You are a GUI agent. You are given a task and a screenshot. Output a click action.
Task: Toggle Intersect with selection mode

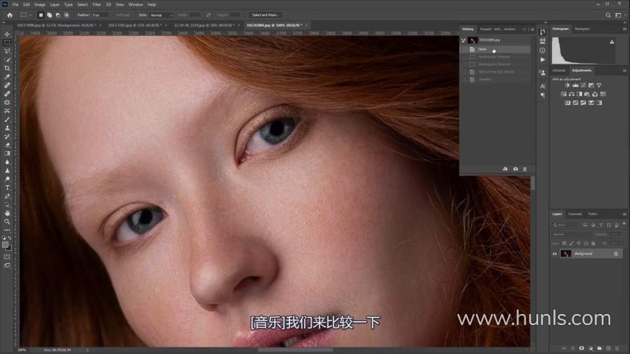(67, 15)
